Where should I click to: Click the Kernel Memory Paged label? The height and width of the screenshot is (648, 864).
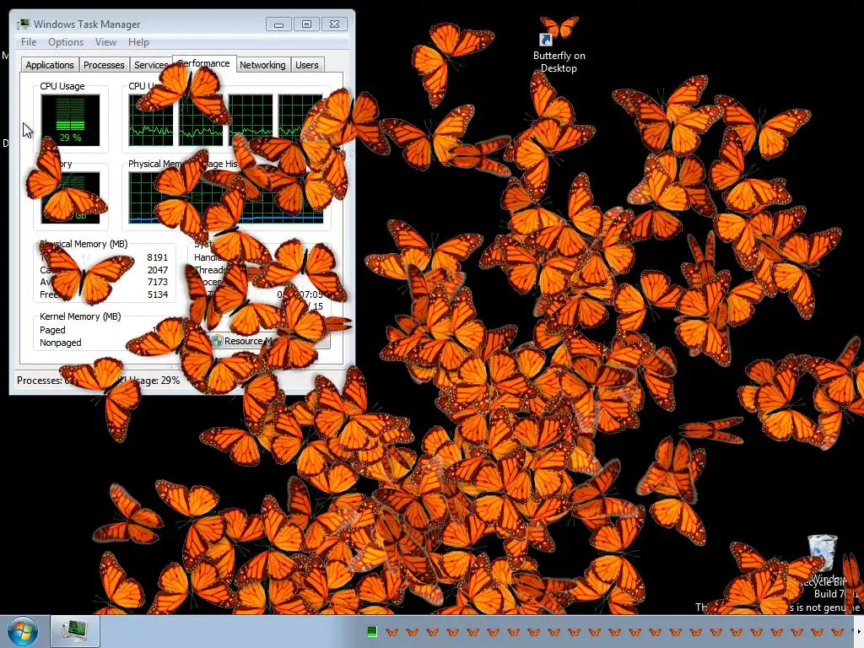pos(52,330)
